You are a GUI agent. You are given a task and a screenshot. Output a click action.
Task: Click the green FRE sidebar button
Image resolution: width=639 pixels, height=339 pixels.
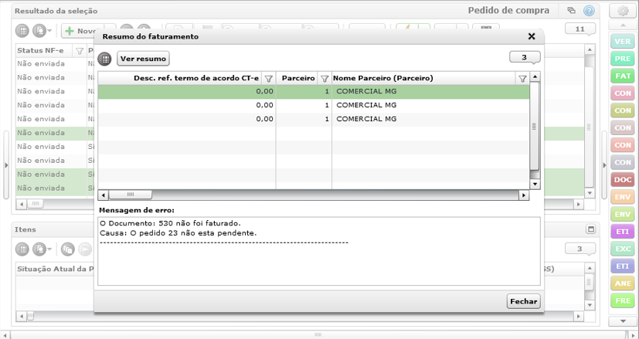tap(623, 300)
